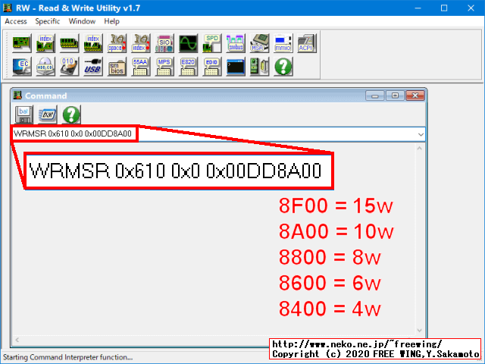Open the Access menu
Screen dimensions: 485x364
[x=16, y=21]
